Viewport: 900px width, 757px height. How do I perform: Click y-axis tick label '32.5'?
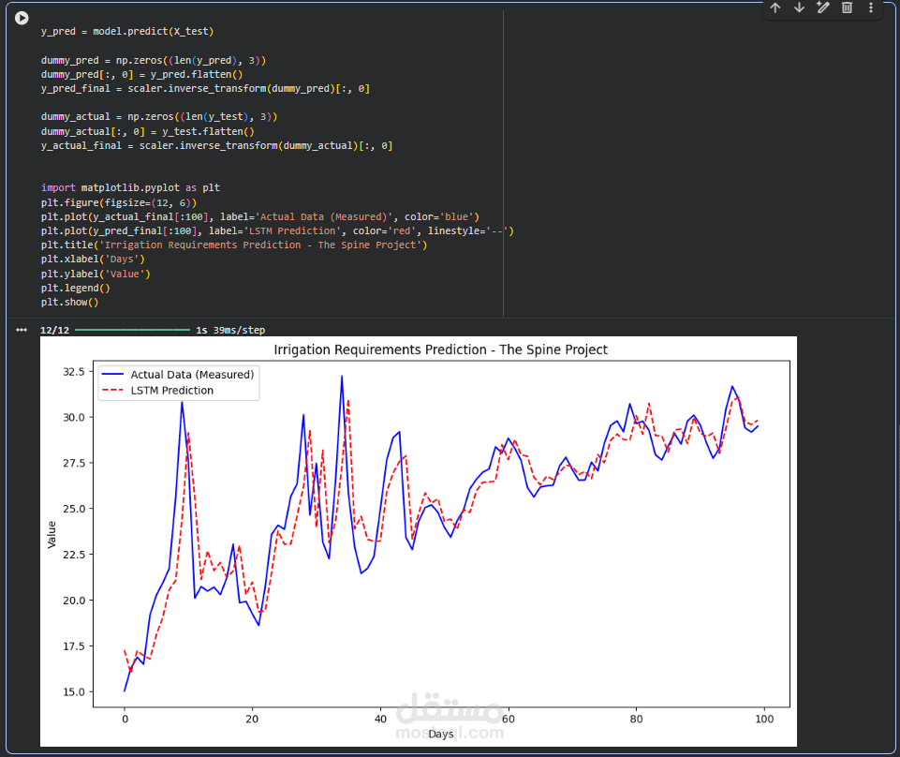click(73, 372)
